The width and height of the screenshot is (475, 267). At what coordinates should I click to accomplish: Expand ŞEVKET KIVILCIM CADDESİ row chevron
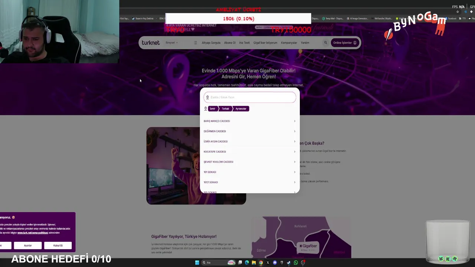295,162
